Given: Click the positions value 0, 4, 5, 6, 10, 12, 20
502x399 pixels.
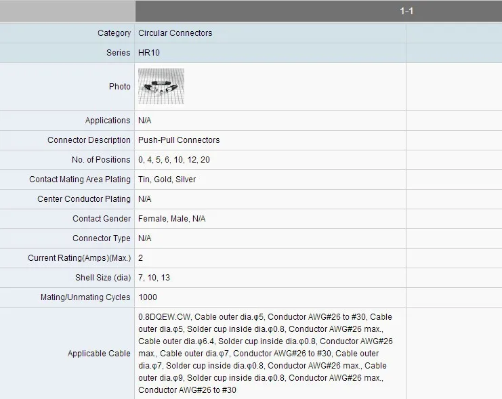Looking at the screenshot, I should (x=174, y=159).
